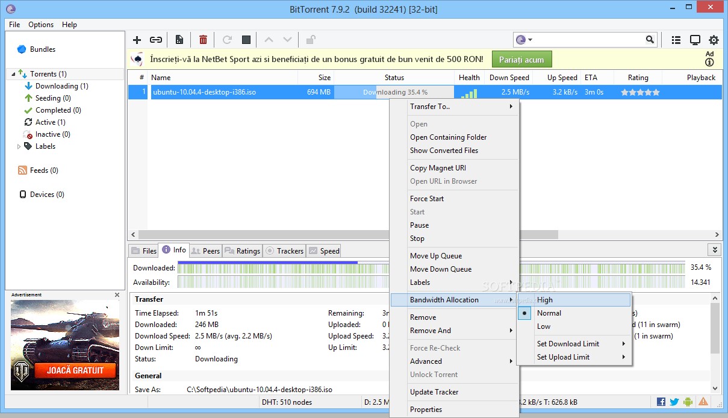Expand the Labels tree node
Image resolution: width=728 pixels, height=418 pixels.
[19, 146]
